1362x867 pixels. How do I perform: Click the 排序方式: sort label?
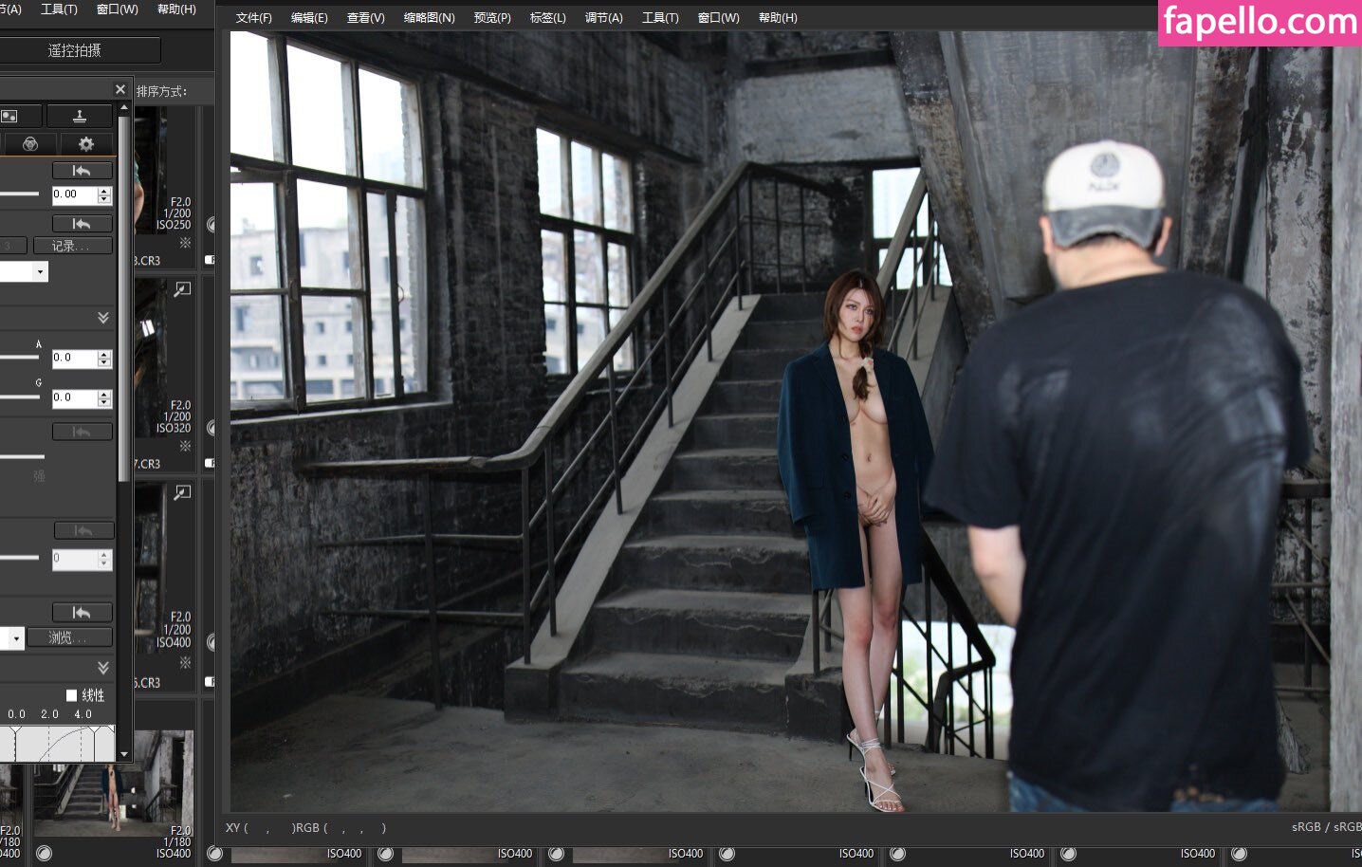(162, 91)
